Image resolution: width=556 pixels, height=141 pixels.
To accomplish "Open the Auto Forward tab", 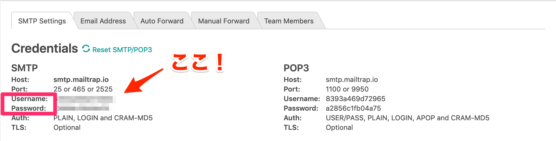I will (x=162, y=21).
